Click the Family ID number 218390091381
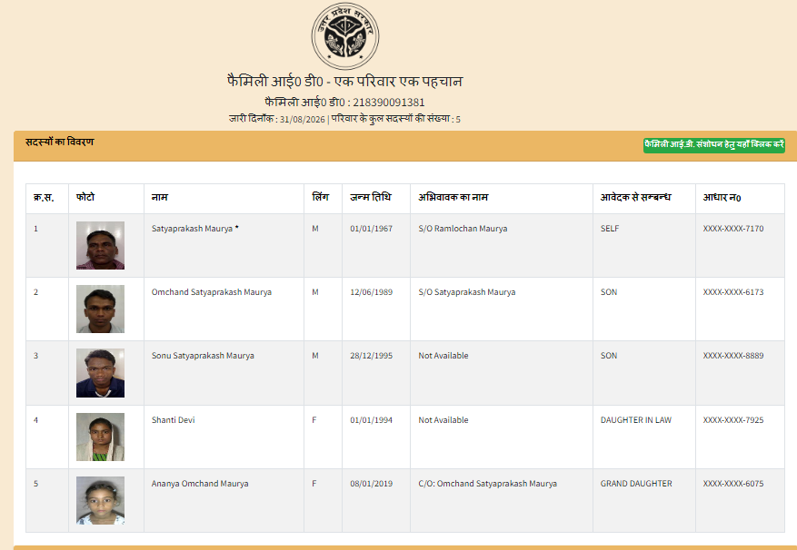 point(389,103)
